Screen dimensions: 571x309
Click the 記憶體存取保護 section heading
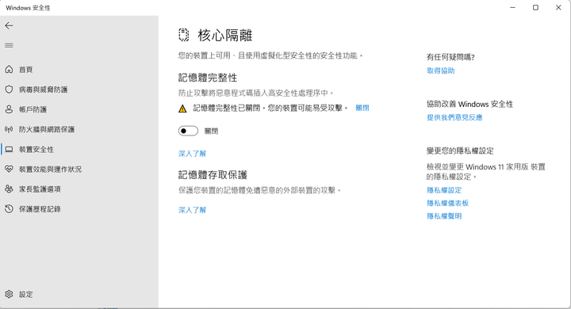pyautogui.click(x=213, y=175)
